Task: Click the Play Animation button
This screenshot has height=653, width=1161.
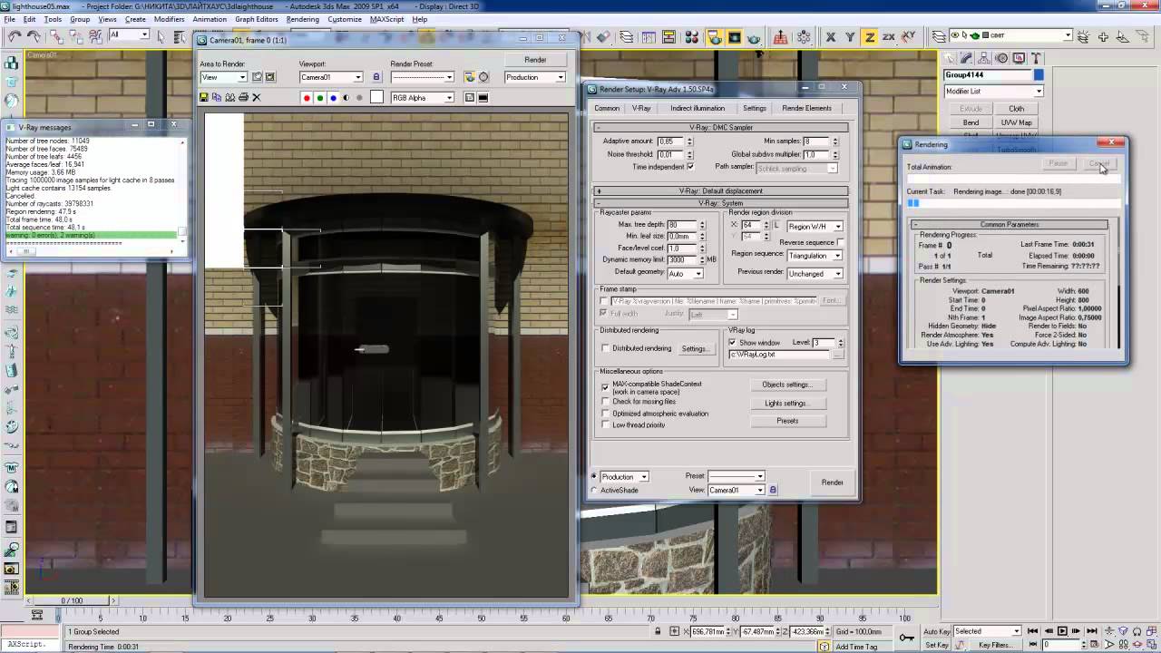Action: pyautogui.click(x=1062, y=631)
